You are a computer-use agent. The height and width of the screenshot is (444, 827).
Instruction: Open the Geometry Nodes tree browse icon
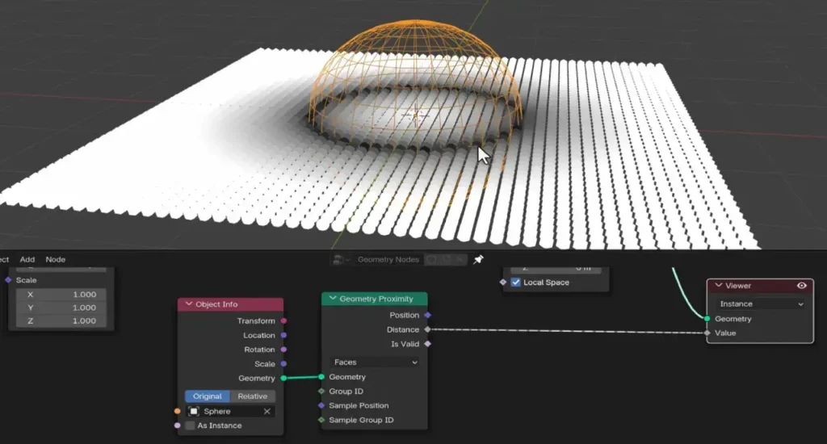340,259
